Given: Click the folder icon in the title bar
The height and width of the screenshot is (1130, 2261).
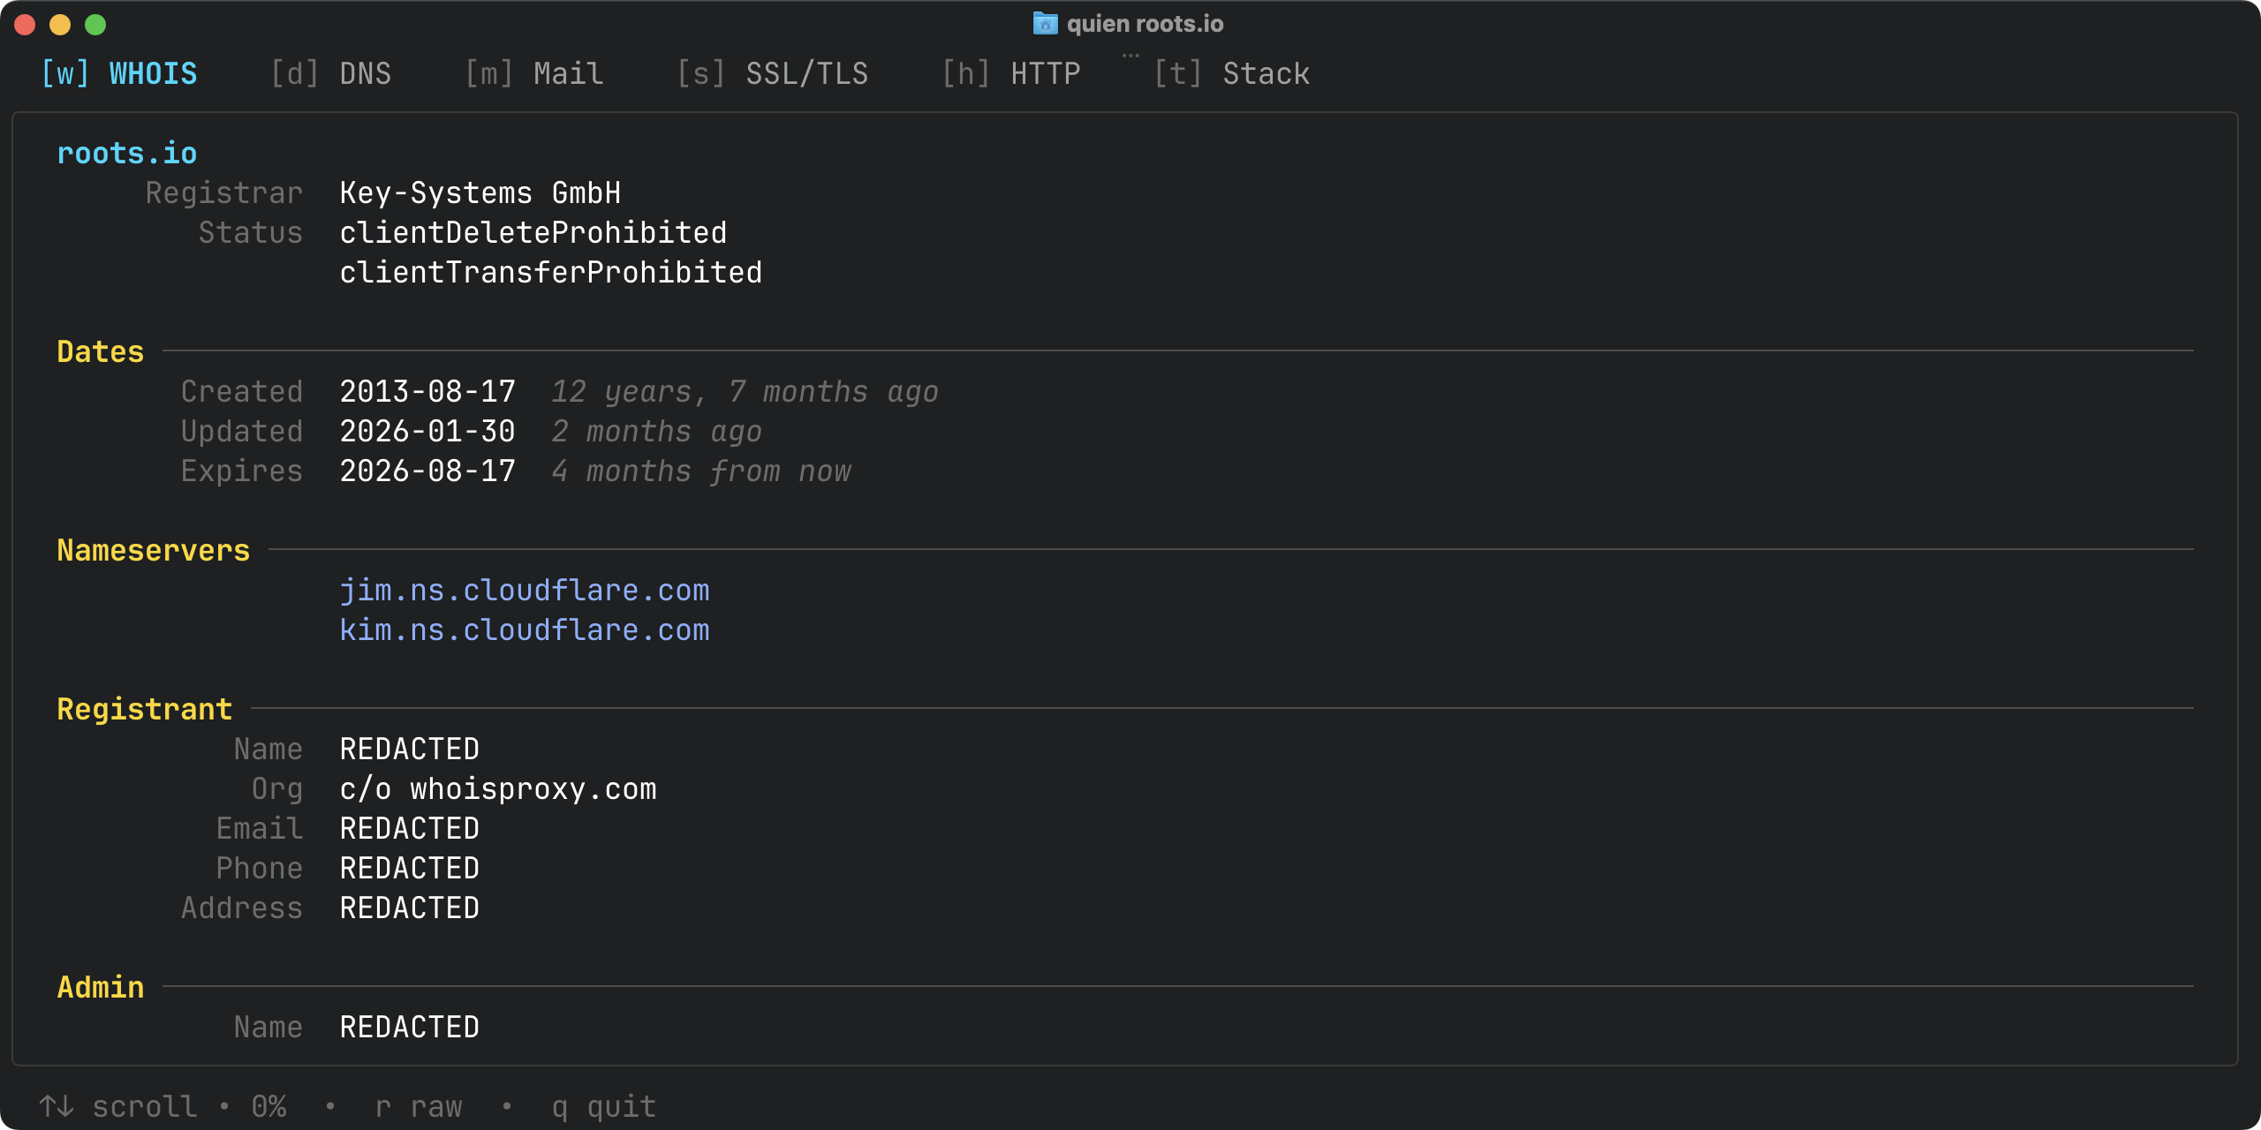Looking at the screenshot, I should [1044, 24].
